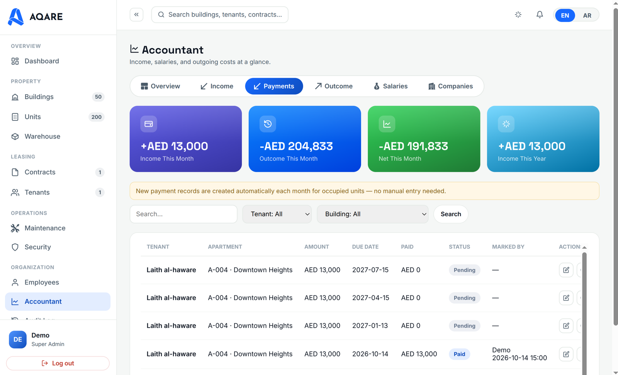Click the payments table vertical scrollbar

coord(584,313)
